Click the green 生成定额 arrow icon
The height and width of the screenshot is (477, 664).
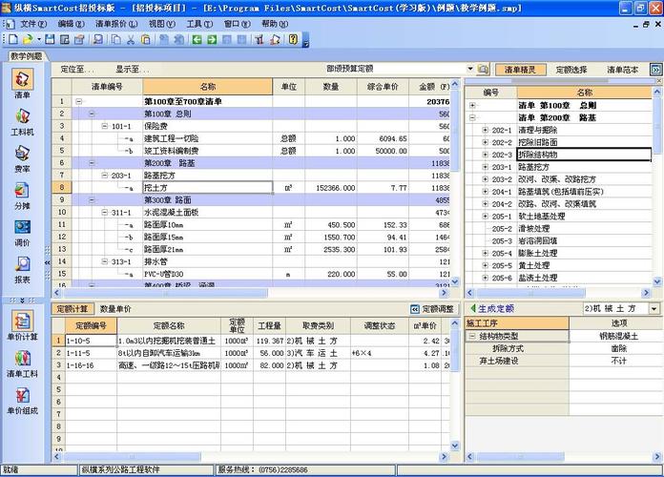click(473, 308)
